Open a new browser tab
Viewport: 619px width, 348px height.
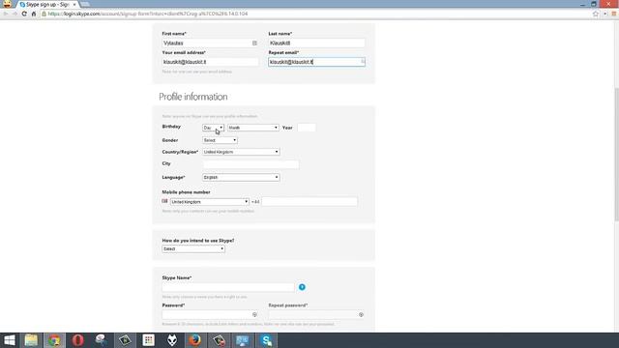coord(84,4)
